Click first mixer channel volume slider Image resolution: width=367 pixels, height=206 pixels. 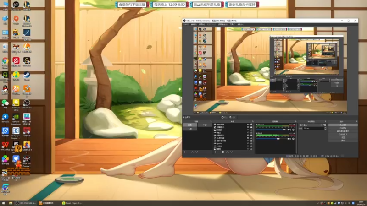click(271, 130)
